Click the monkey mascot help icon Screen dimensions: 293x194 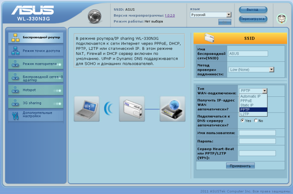coord(282,19)
